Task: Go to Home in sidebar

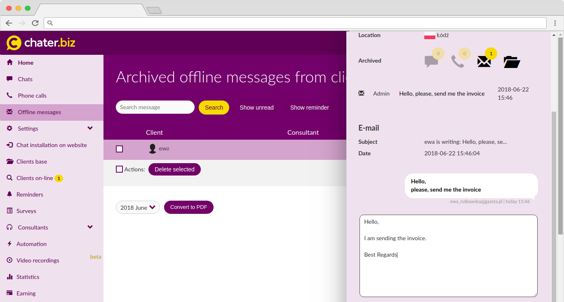Action: (26, 63)
